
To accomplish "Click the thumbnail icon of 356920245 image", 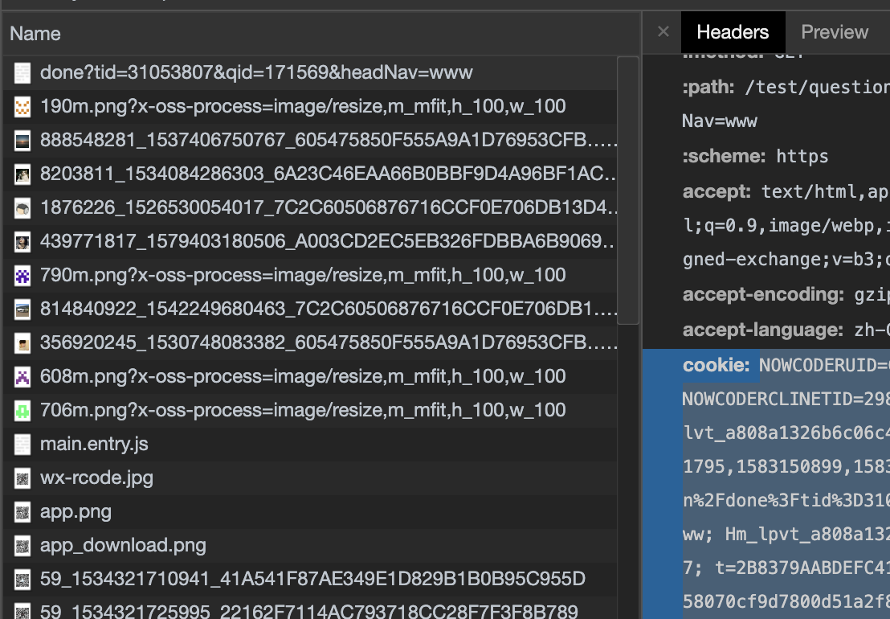I will point(22,343).
